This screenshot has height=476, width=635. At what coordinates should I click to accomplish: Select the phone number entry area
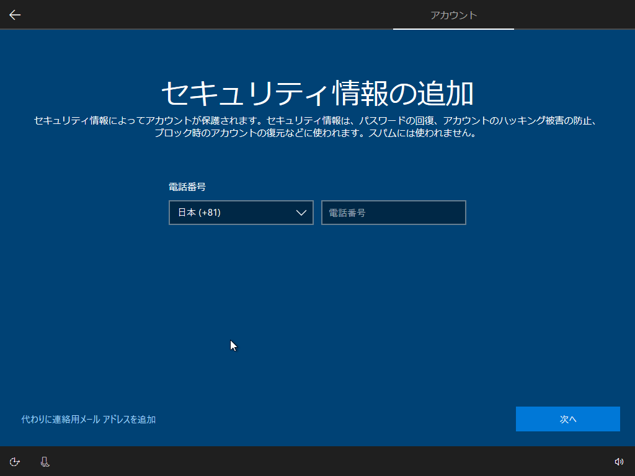click(393, 213)
